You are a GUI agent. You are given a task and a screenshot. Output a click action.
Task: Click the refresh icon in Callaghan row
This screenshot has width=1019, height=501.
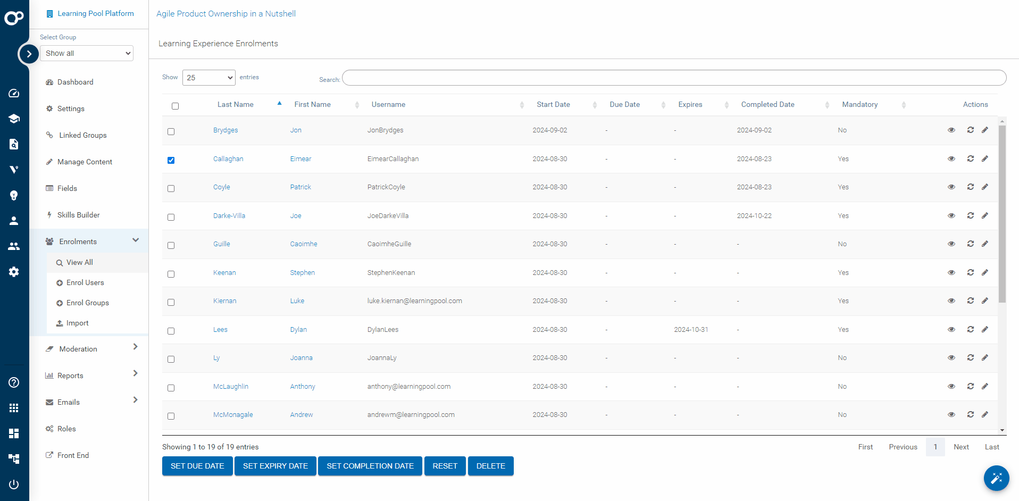[x=970, y=159]
